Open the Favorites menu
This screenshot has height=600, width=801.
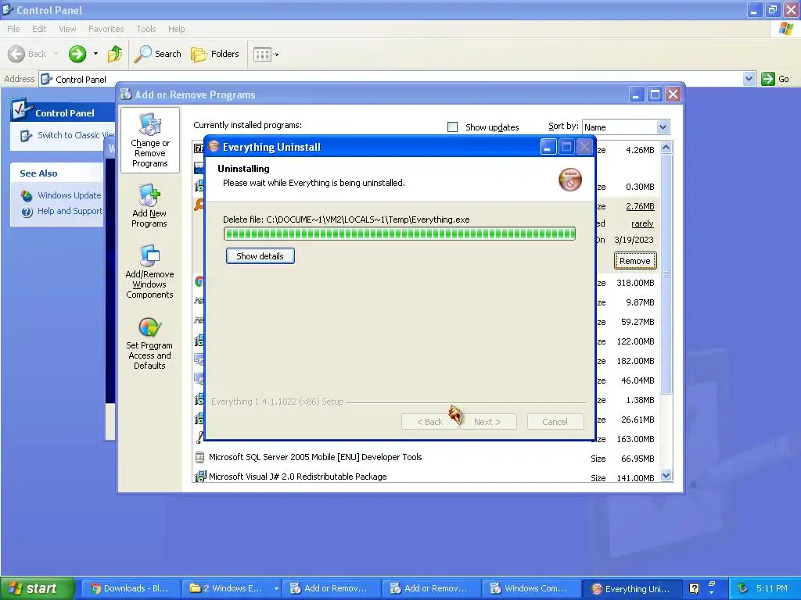coord(106,29)
